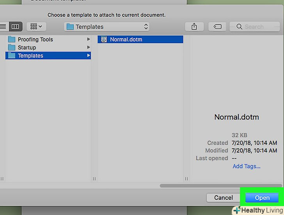This screenshot has width=284, height=215.
Task: Click the Proofing Tools folder icon
Action: point(12,39)
